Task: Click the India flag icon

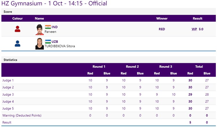Action: click(x=48, y=27)
